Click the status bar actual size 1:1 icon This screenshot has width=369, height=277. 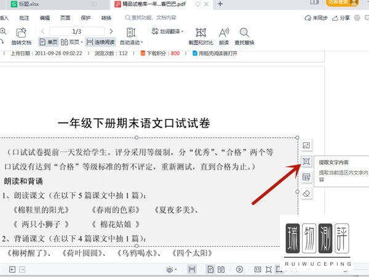click(258, 269)
